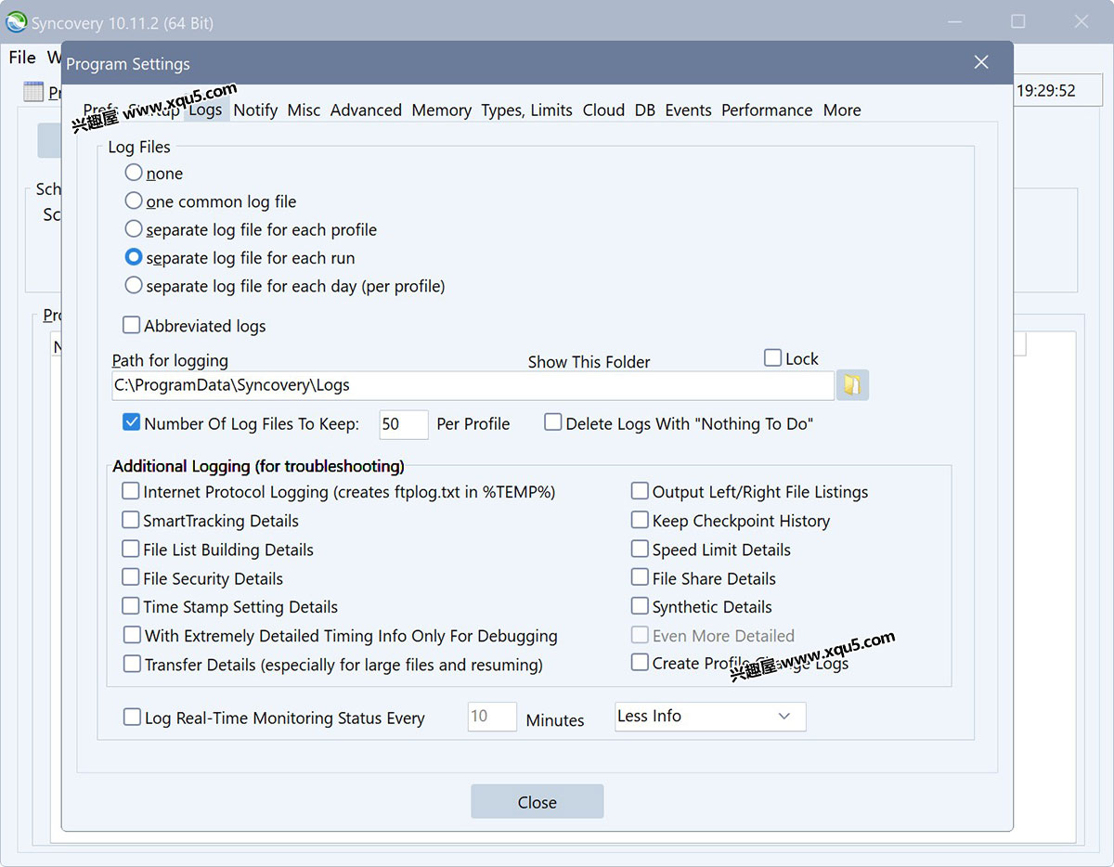Open the Less Info dropdown
The image size is (1114, 867).
[x=710, y=716]
